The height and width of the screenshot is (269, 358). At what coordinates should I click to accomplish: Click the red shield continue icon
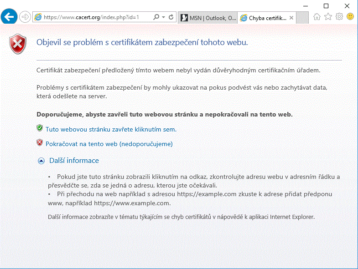click(40, 143)
